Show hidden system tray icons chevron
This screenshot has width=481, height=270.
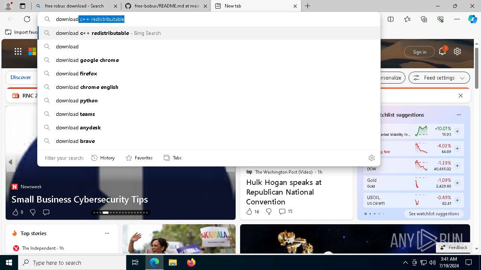point(405,262)
